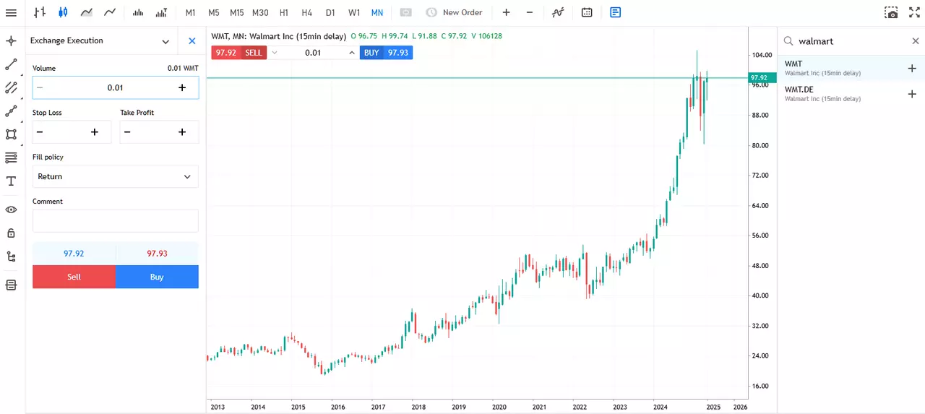Select the crosshair cursor tool

coord(11,40)
